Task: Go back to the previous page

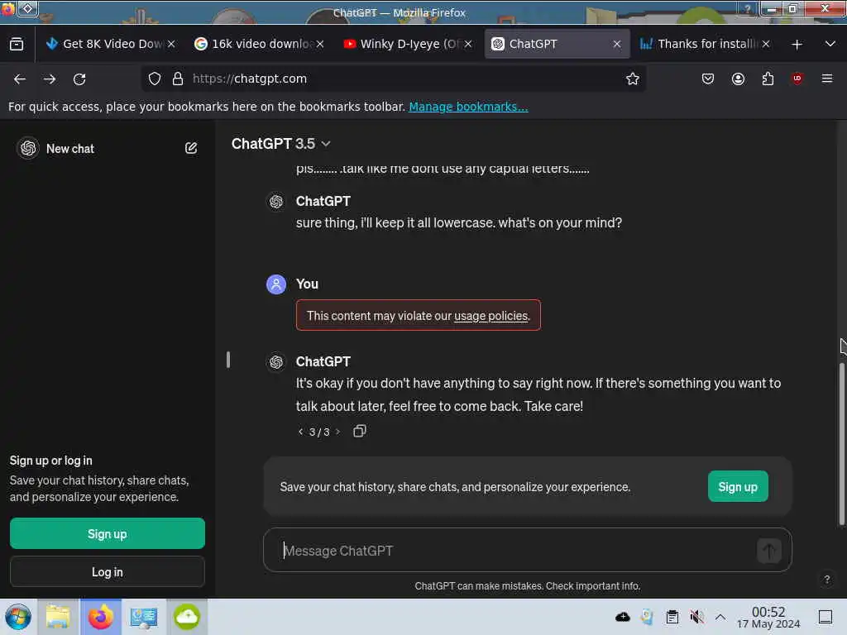Action: coord(20,79)
